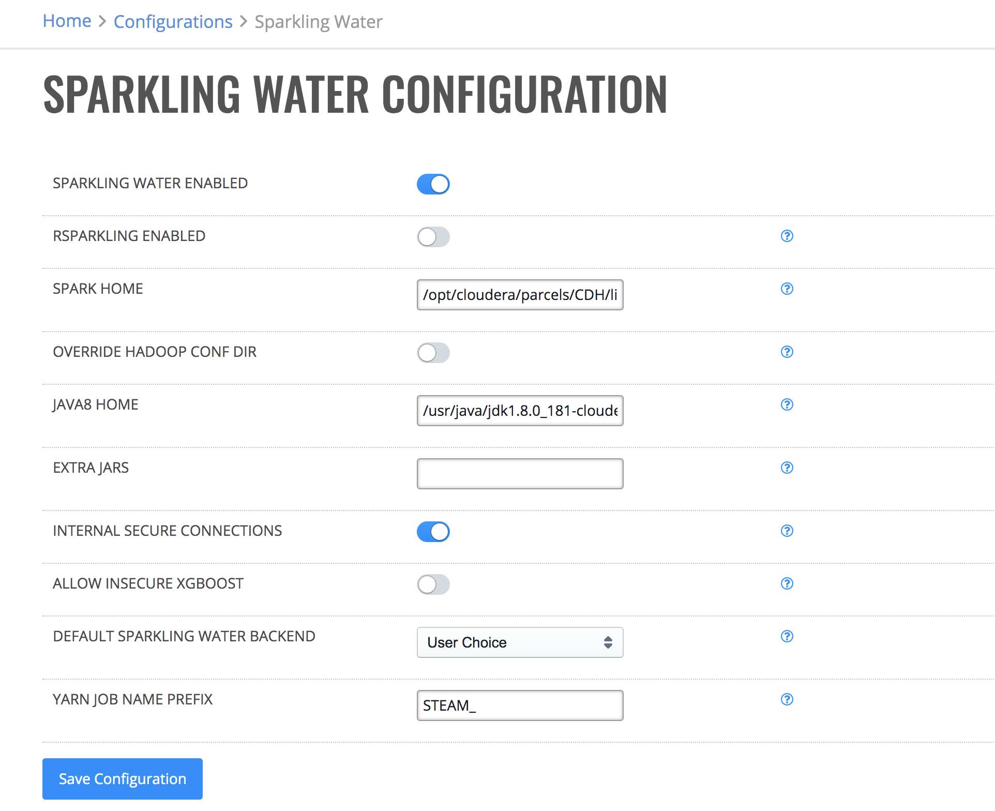Open help icon for RSparkling Enabled

click(x=787, y=236)
